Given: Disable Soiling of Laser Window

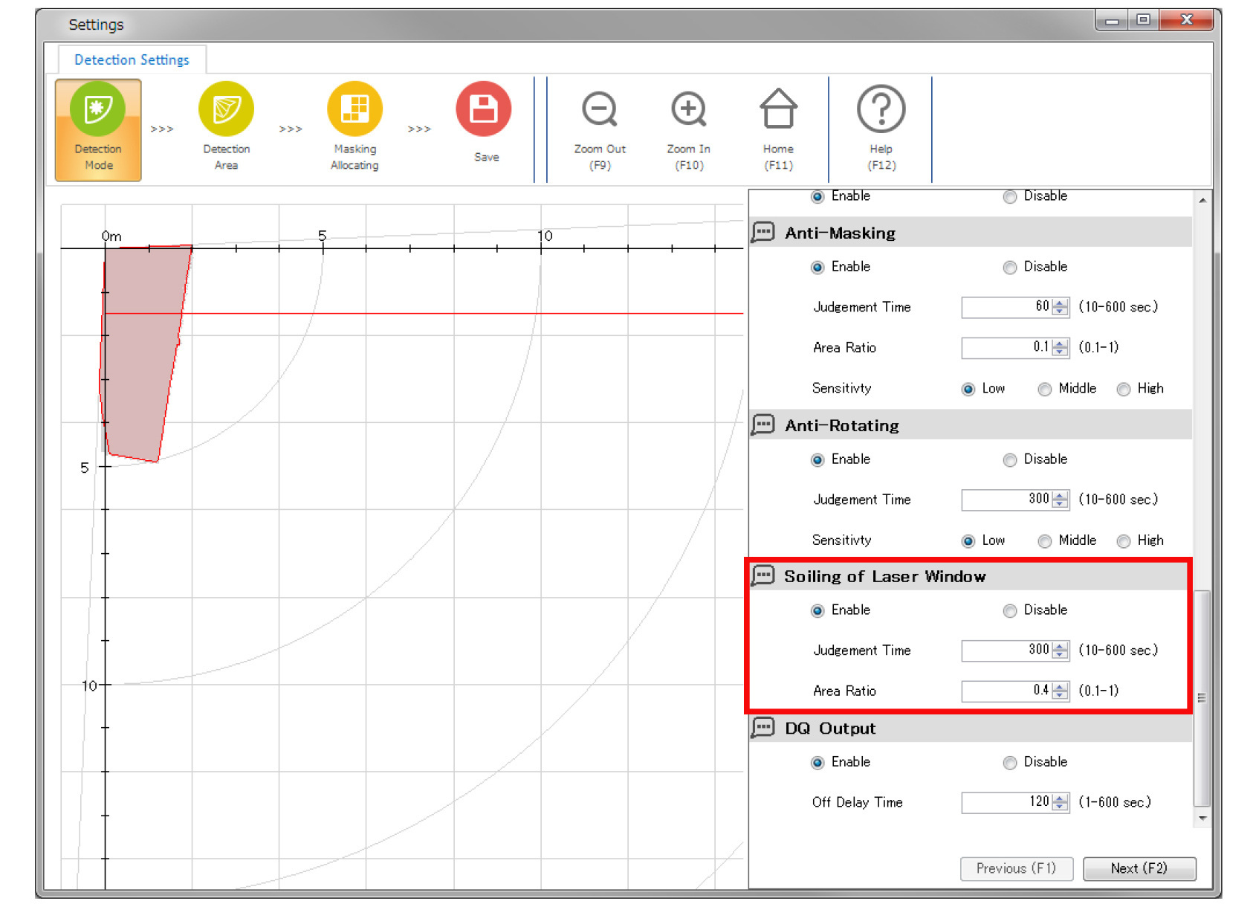Looking at the screenshot, I should coord(1010,611).
